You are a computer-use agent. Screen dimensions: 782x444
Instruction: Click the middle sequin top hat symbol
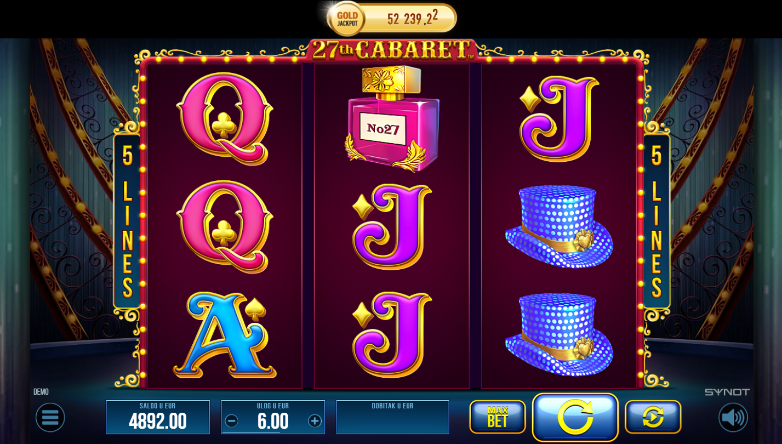point(559,226)
